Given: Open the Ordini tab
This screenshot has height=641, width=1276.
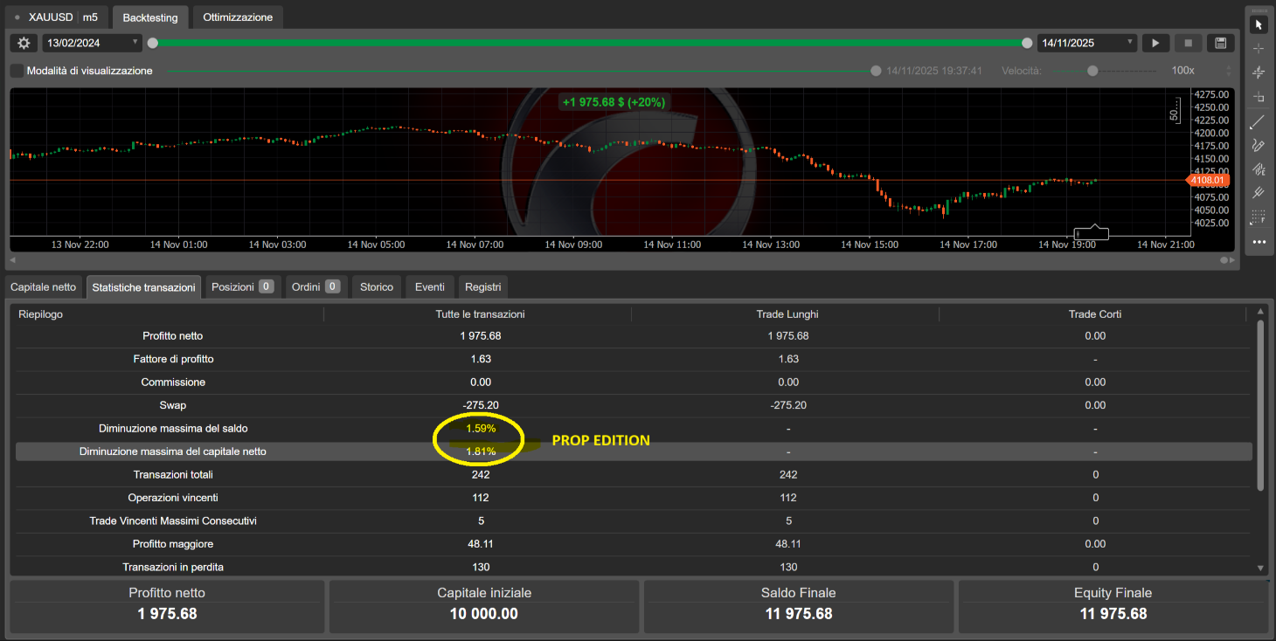Looking at the screenshot, I should click(x=316, y=287).
